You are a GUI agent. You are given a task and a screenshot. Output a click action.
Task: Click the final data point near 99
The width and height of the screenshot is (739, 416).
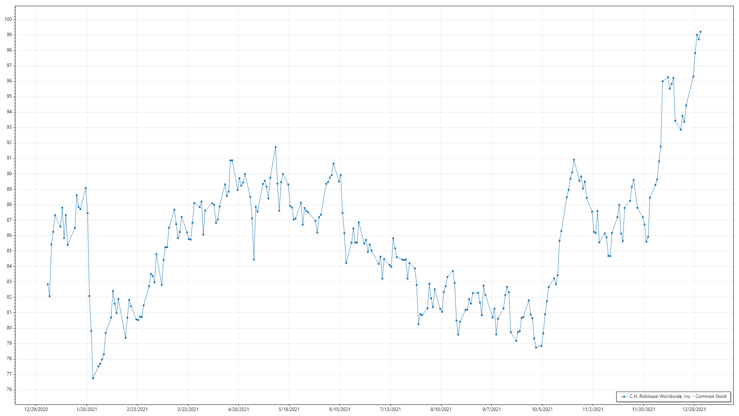coord(701,32)
